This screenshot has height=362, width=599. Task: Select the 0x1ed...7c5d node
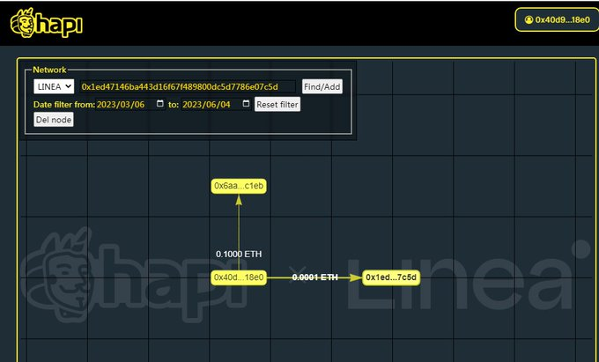(391, 277)
